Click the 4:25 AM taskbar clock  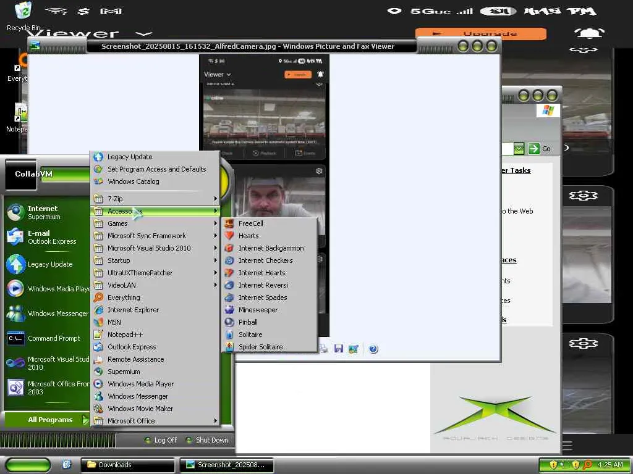coord(610,465)
